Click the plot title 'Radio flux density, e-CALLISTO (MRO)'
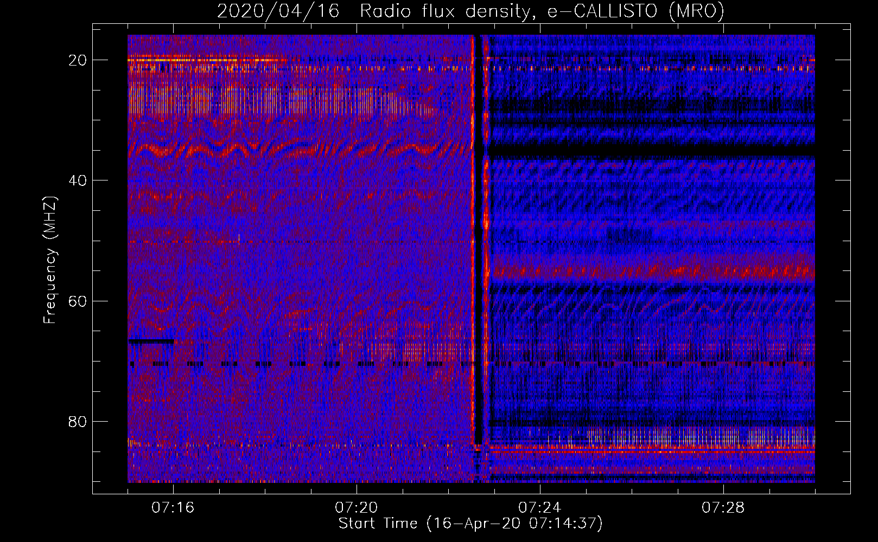878x542 pixels. tap(542, 11)
